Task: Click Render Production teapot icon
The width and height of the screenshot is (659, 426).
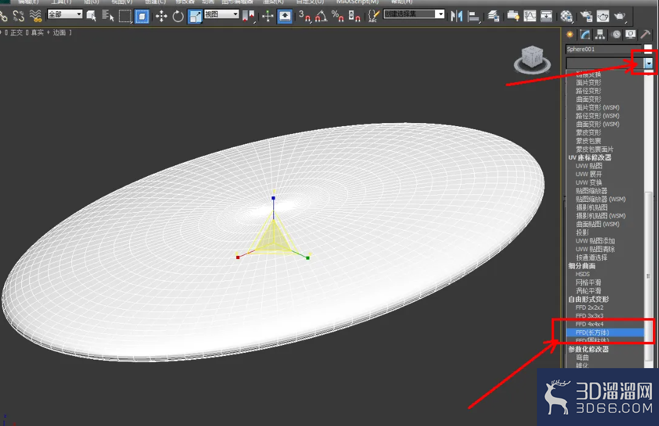Action: tap(620, 16)
